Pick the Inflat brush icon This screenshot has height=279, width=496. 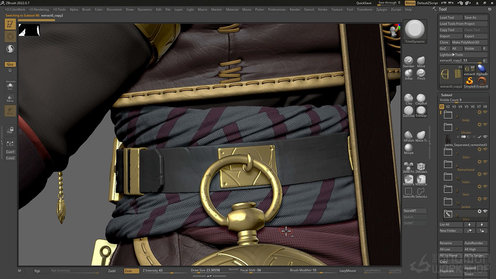(x=408, y=73)
